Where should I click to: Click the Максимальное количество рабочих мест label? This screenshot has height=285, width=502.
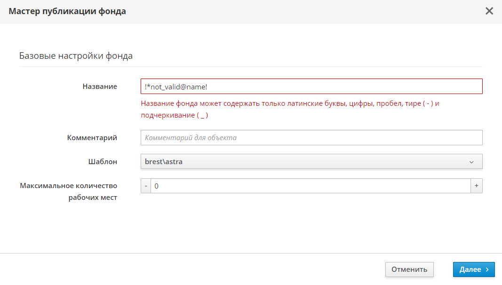(69, 191)
